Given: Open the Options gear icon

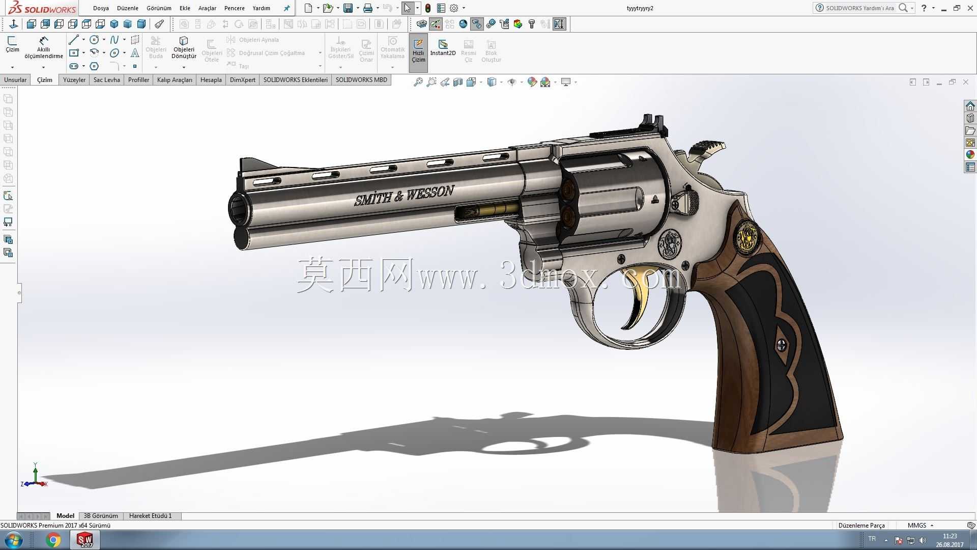Looking at the screenshot, I should pyautogui.click(x=454, y=8).
